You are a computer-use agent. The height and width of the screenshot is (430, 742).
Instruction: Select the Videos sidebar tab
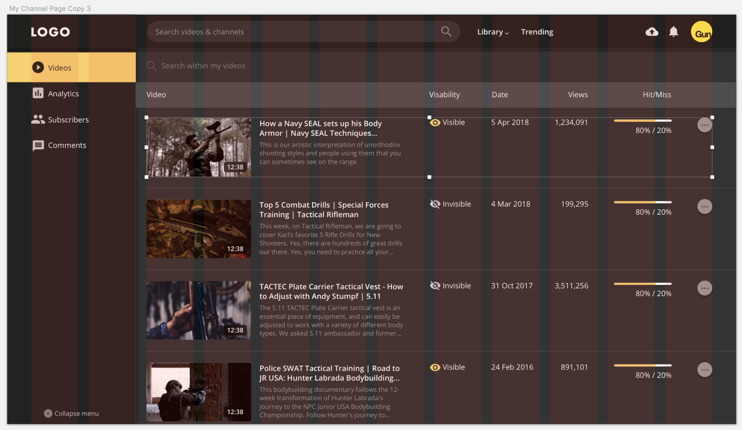coord(71,67)
